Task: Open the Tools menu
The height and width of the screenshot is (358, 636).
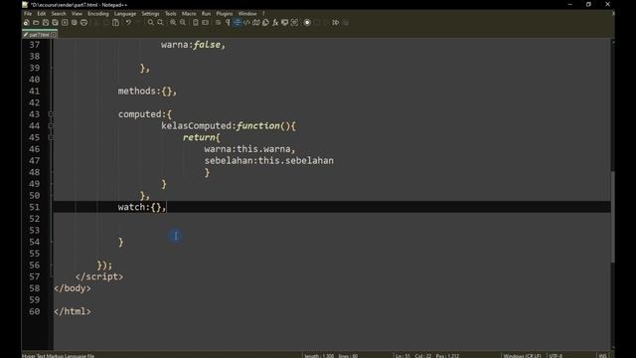Action: pyautogui.click(x=170, y=14)
